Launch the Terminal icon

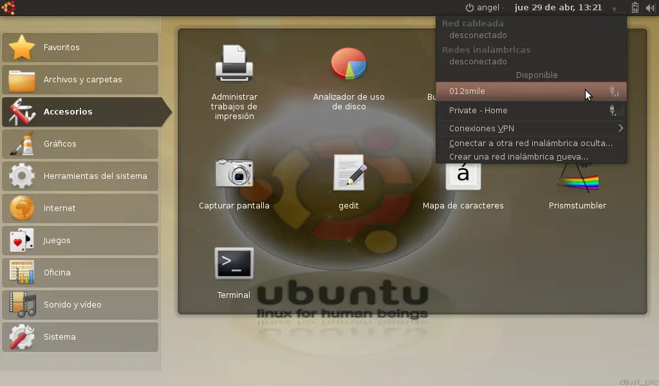234,263
